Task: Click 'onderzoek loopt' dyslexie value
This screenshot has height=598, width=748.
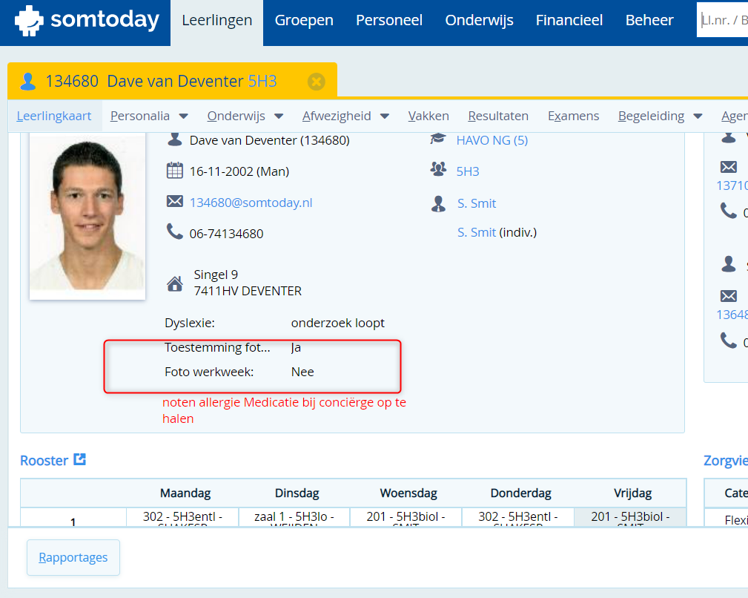Action: click(x=338, y=323)
